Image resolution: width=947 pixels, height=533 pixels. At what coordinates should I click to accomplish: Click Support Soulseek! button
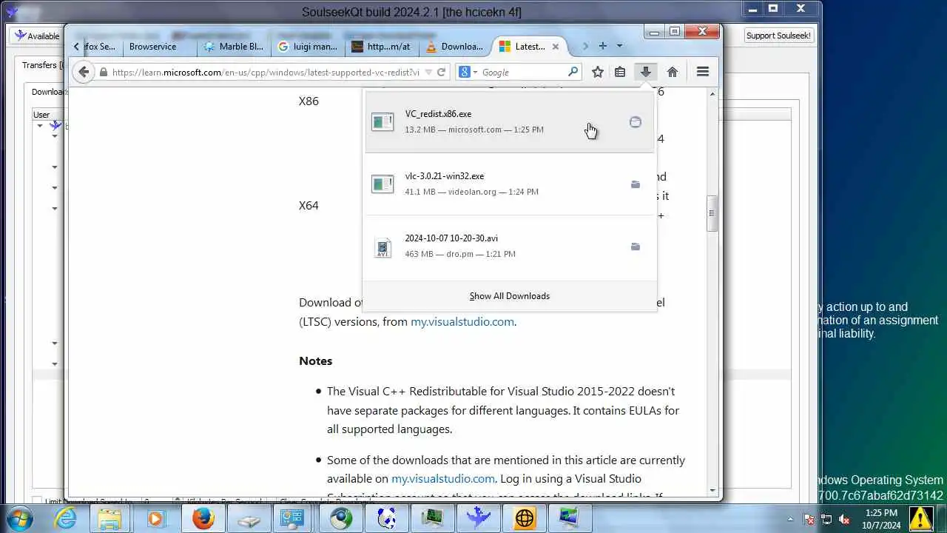coord(778,36)
